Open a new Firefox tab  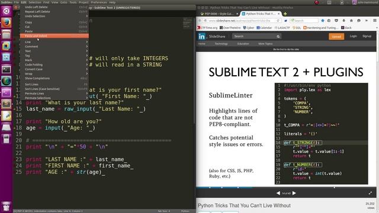285,14
